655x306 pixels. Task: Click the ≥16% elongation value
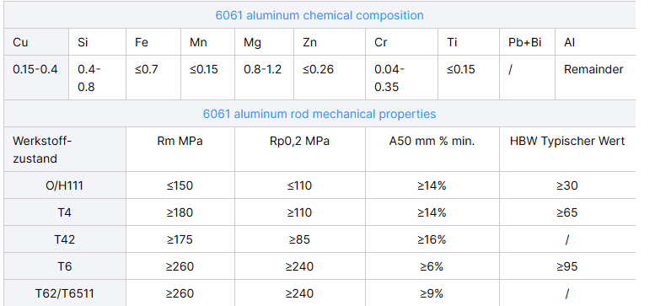tap(432, 239)
